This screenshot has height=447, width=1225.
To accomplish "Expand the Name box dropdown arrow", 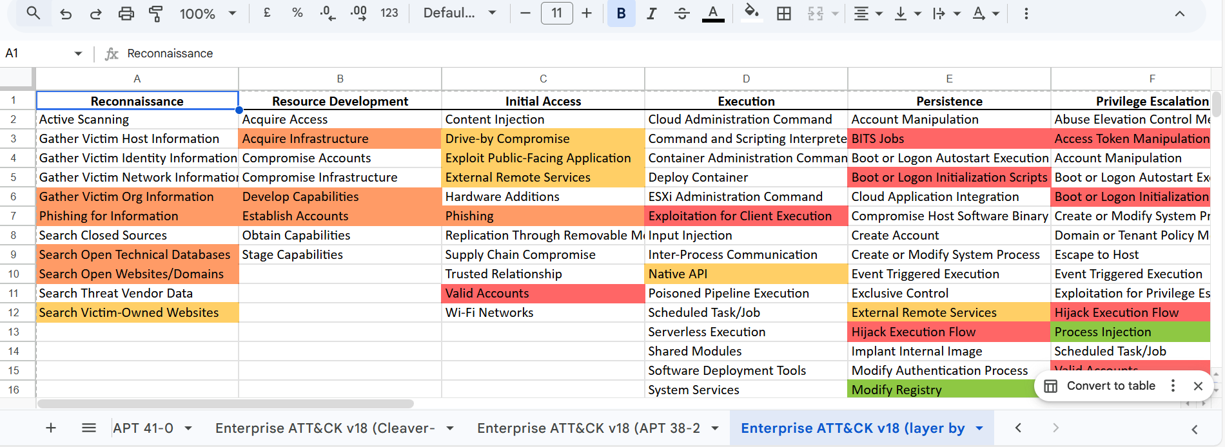I will coord(79,53).
